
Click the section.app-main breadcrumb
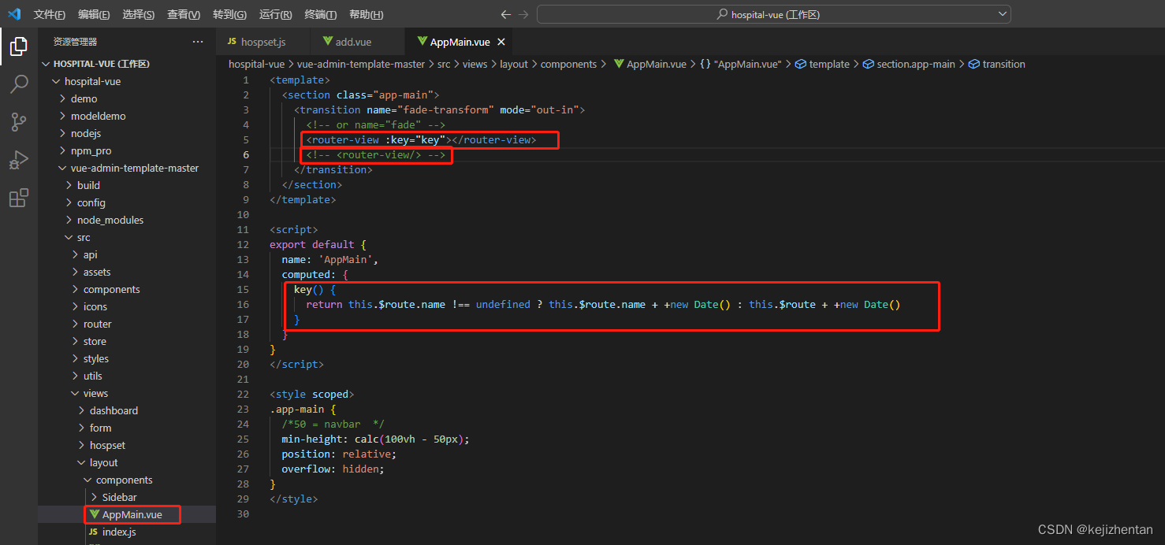pyautogui.click(x=909, y=64)
